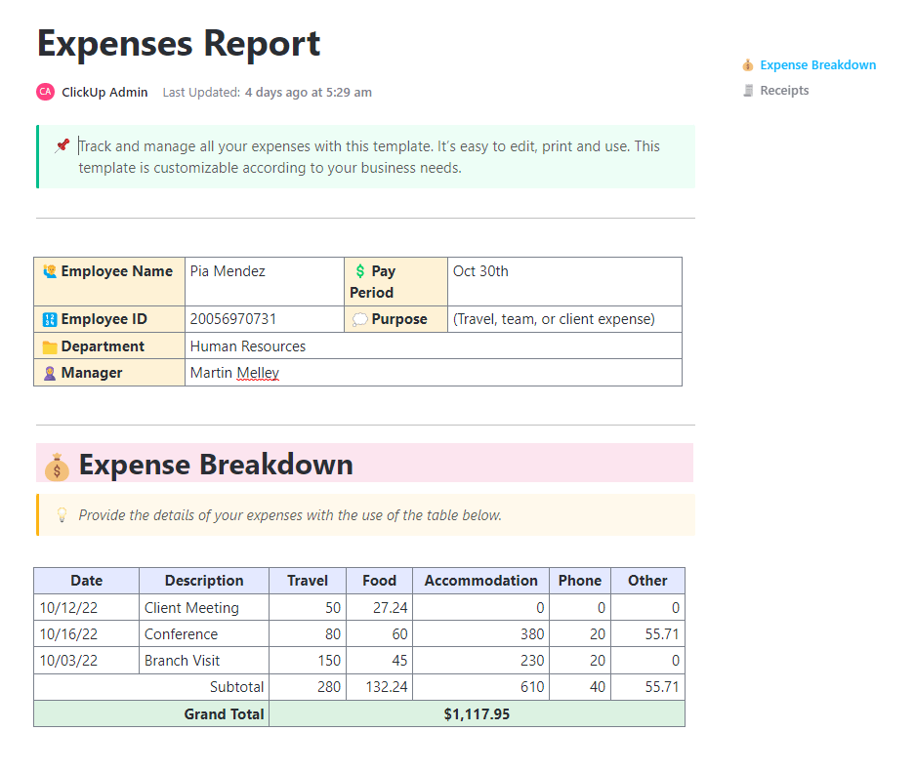Screen dimensions: 915x772
Task: Click the money bag icon in the outline sidebar
Action: pos(747,64)
